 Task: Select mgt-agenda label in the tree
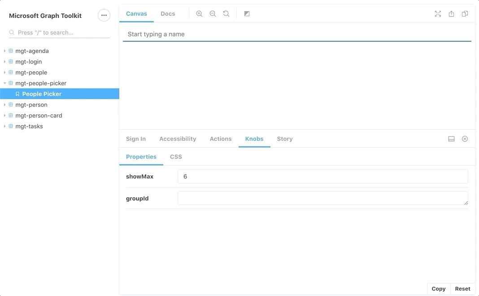(32, 51)
